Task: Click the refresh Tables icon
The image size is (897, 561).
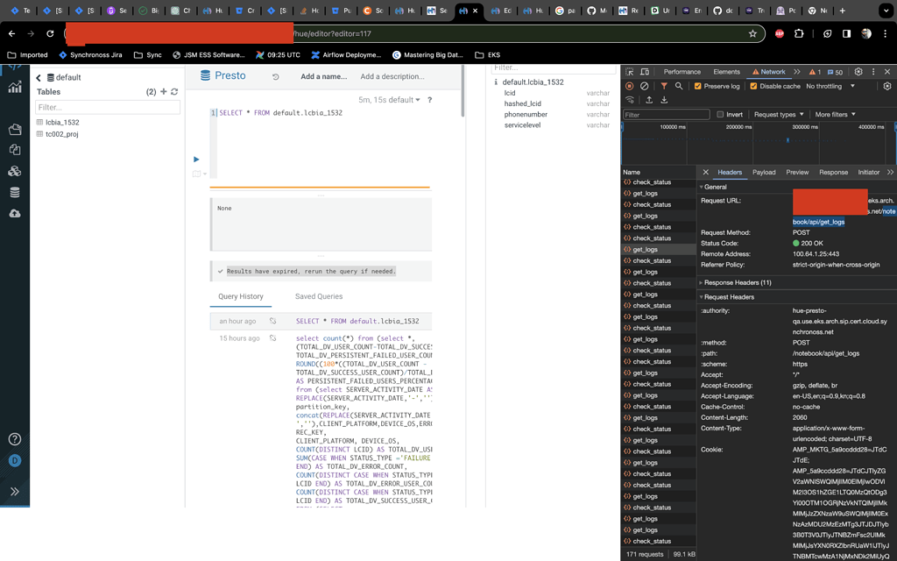Action: pyautogui.click(x=174, y=91)
